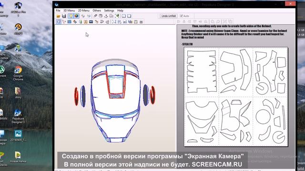This screenshot has height=171, width=305.
Task: Click the orange open-book tool icon
Action: (x=86, y=22)
